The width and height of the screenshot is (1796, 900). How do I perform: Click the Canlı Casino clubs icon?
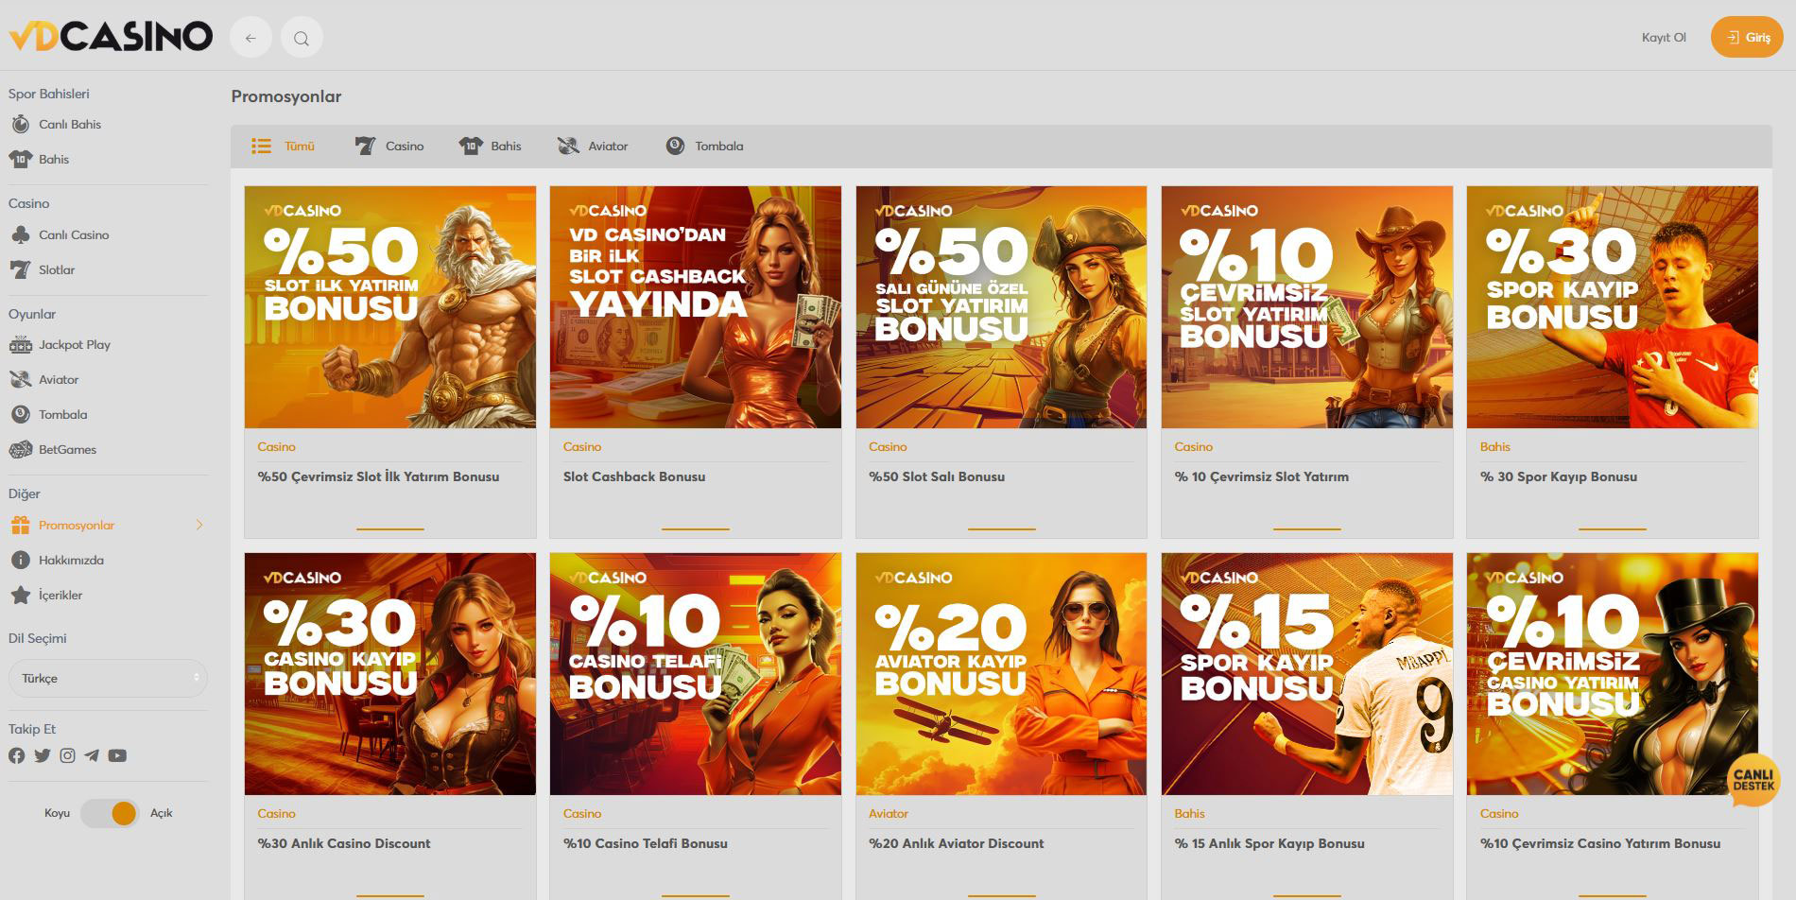pos(20,234)
